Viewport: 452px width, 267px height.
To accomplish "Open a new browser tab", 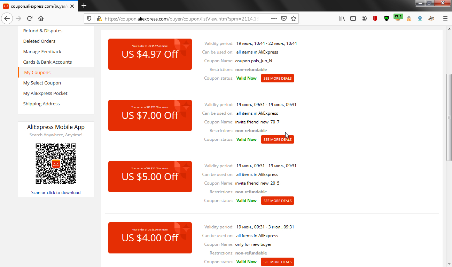I will 84,6.
